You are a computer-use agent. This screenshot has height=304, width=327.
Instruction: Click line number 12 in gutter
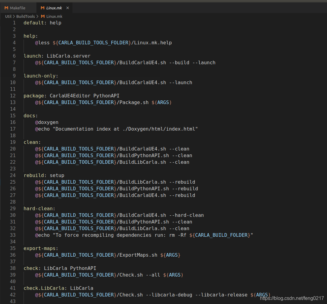[x=13, y=96]
